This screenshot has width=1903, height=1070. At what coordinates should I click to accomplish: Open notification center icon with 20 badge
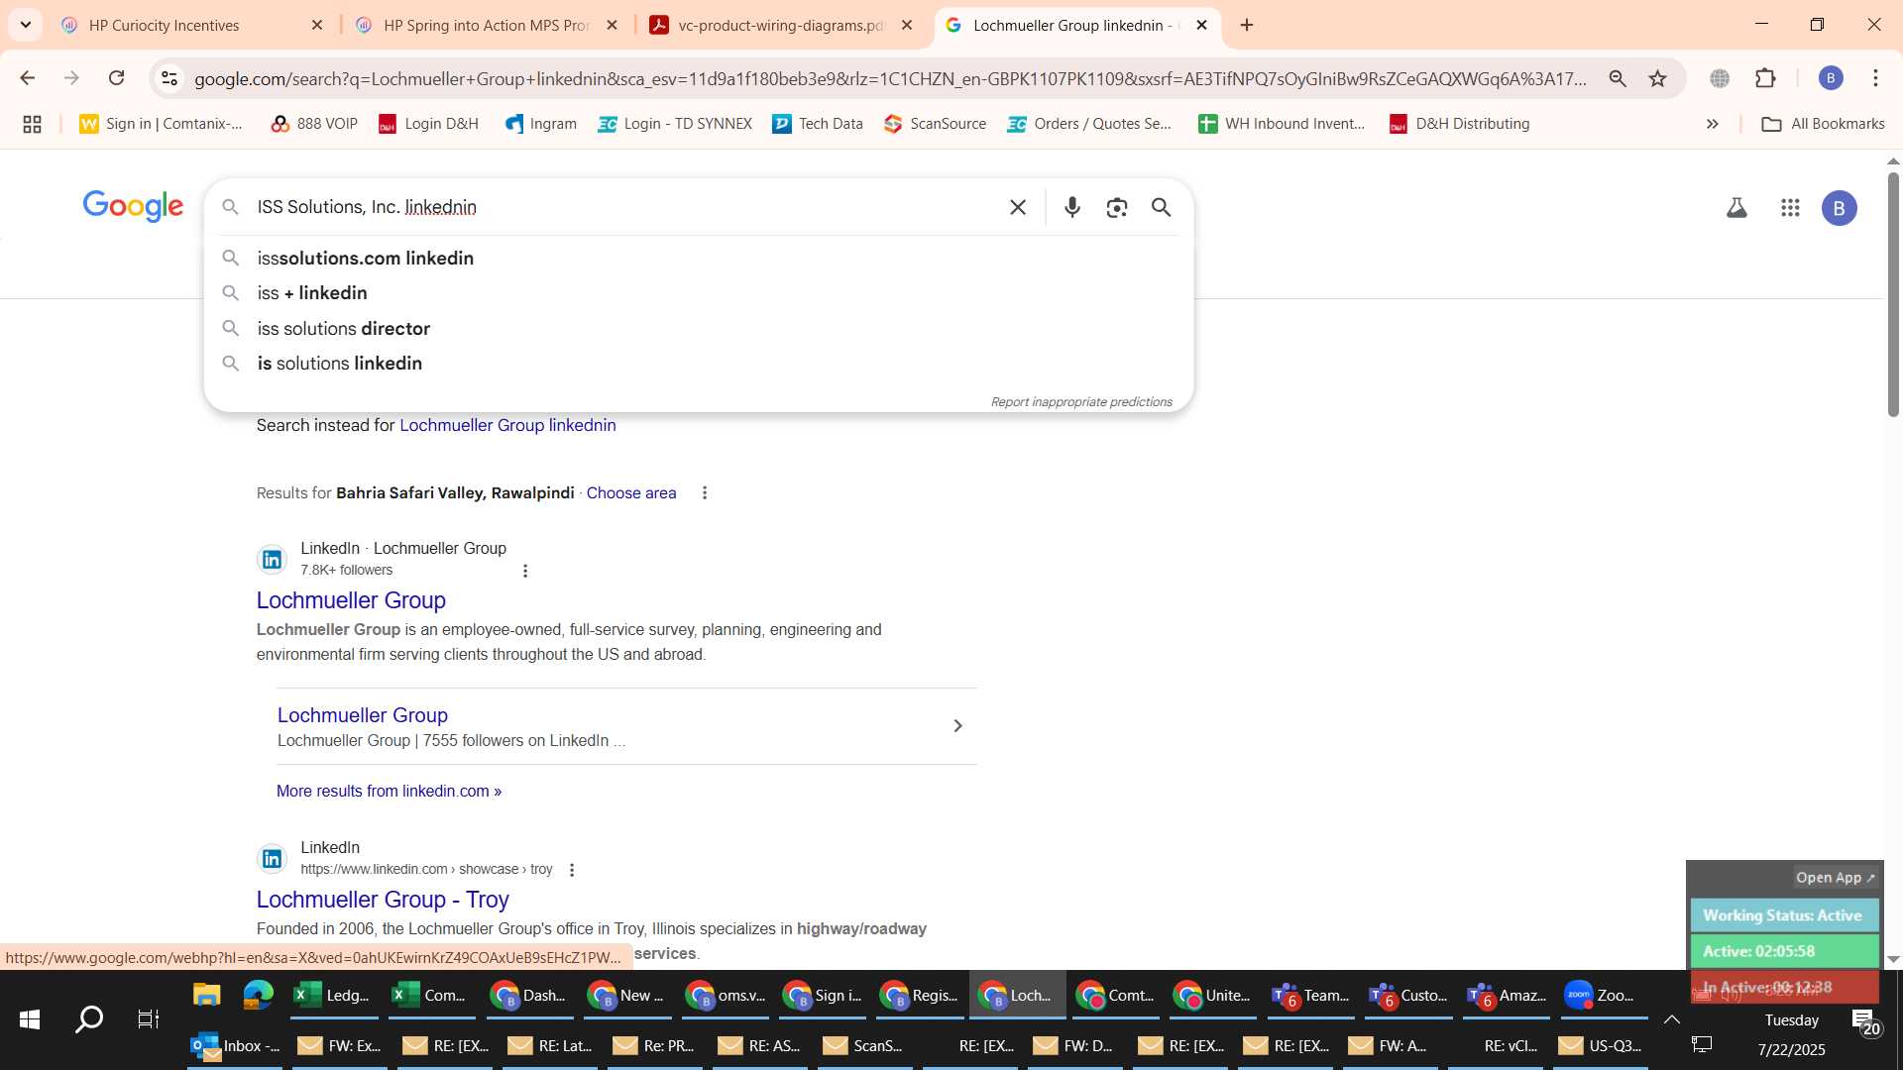(x=1865, y=1022)
